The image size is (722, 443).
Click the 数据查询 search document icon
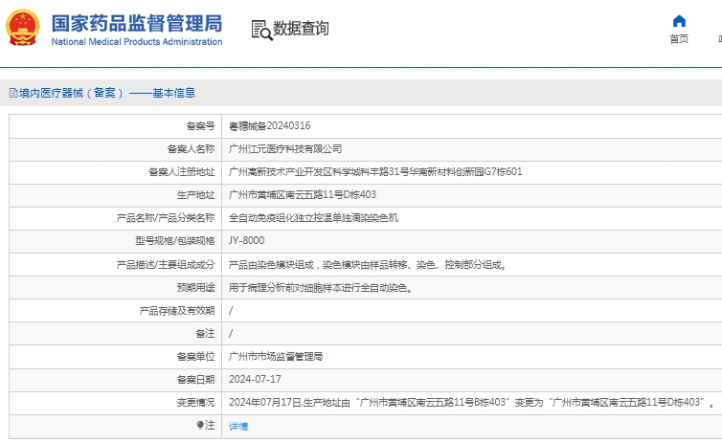pos(262,30)
